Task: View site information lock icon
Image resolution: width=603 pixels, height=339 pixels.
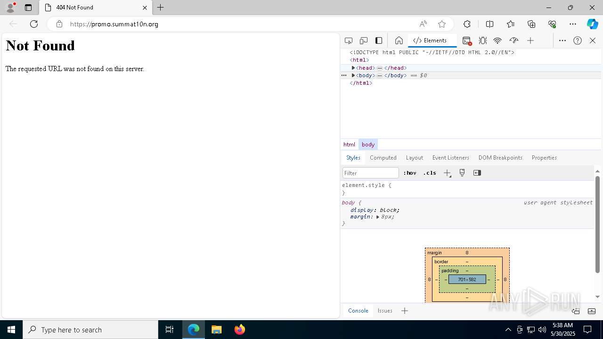Action: pos(59,24)
